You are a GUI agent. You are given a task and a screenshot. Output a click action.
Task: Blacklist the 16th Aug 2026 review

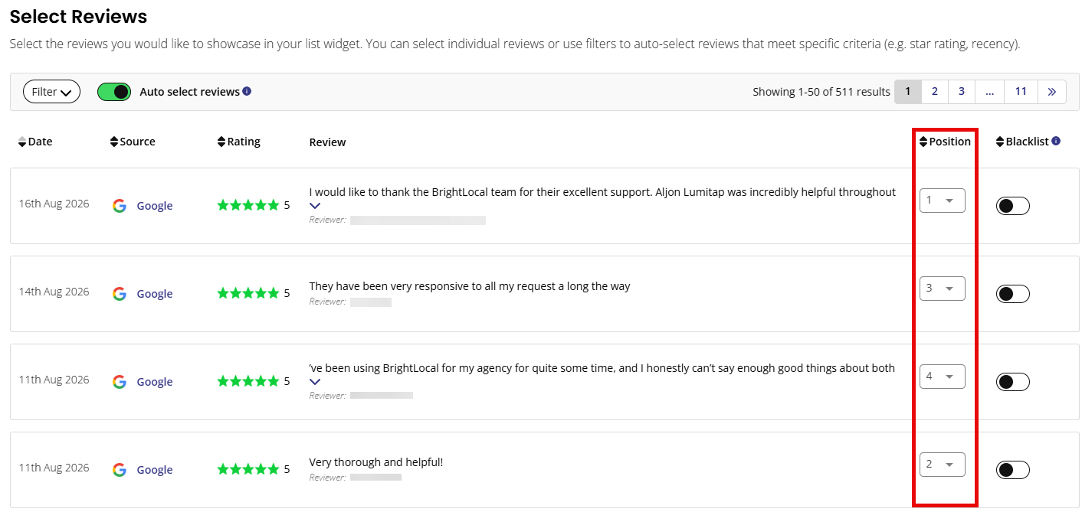[1012, 206]
